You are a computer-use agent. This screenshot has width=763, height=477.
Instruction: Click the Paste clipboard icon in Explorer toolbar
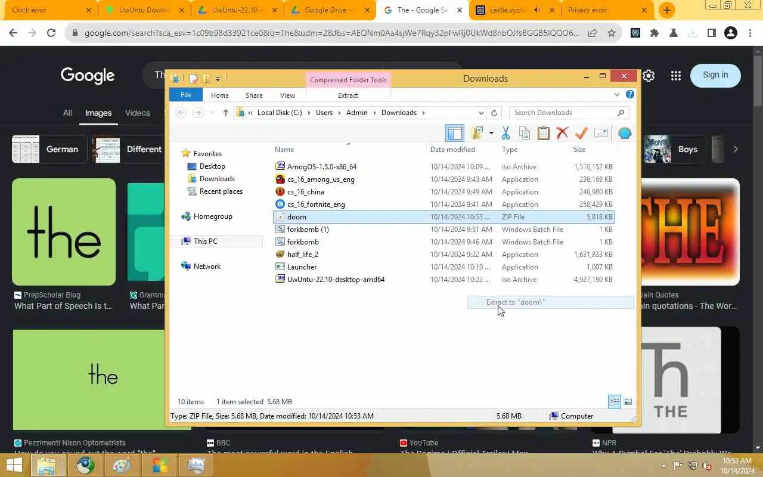(543, 133)
